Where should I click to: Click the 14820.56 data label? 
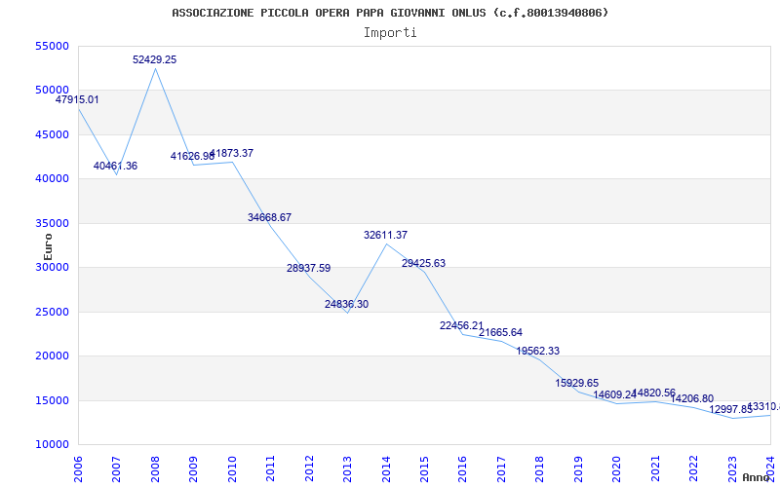[x=655, y=393]
